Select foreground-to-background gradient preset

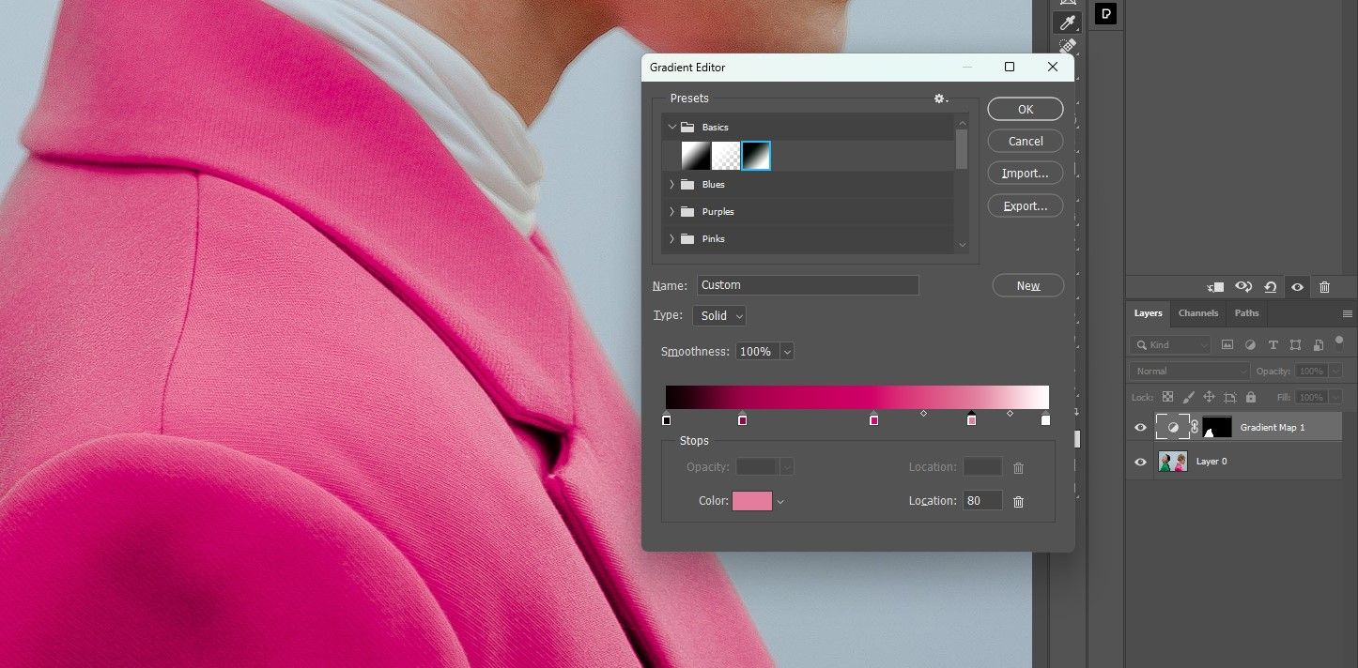(x=696, y=156)
